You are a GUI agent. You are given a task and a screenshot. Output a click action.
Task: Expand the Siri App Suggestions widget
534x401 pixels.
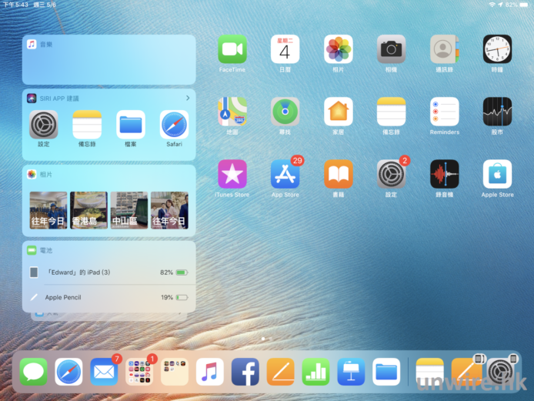tap(187, 99)
